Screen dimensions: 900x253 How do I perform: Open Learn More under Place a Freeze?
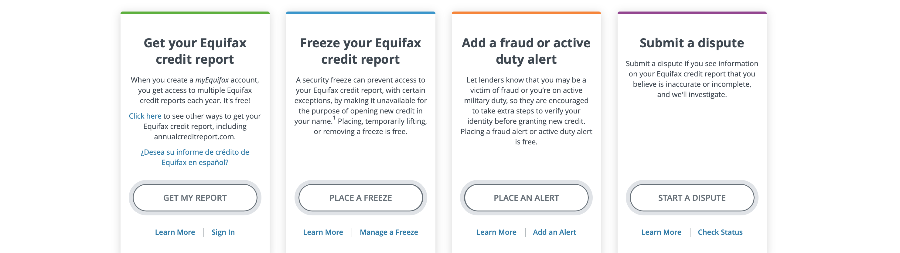(323, 232)
